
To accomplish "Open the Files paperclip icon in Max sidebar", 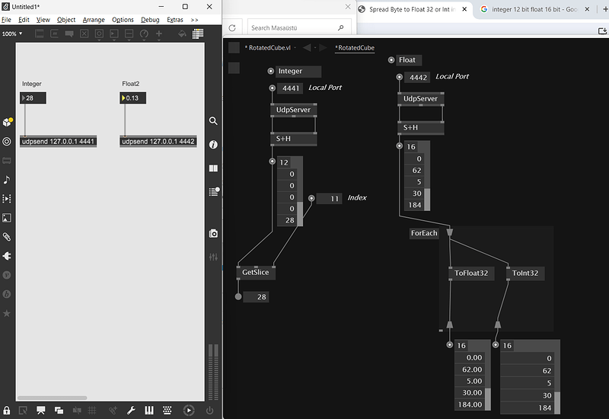I will pyautogui.click(x=7, y=237).
